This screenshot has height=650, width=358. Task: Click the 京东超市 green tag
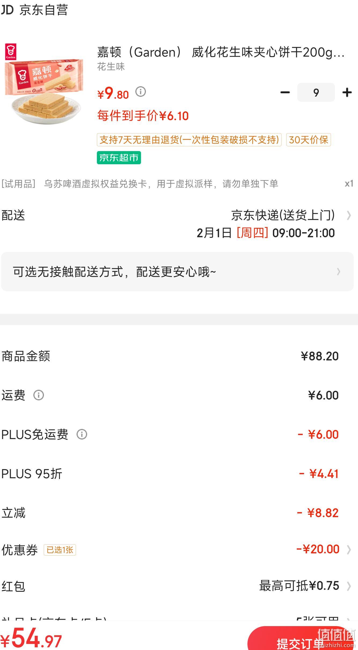click(x=119, y=158)
